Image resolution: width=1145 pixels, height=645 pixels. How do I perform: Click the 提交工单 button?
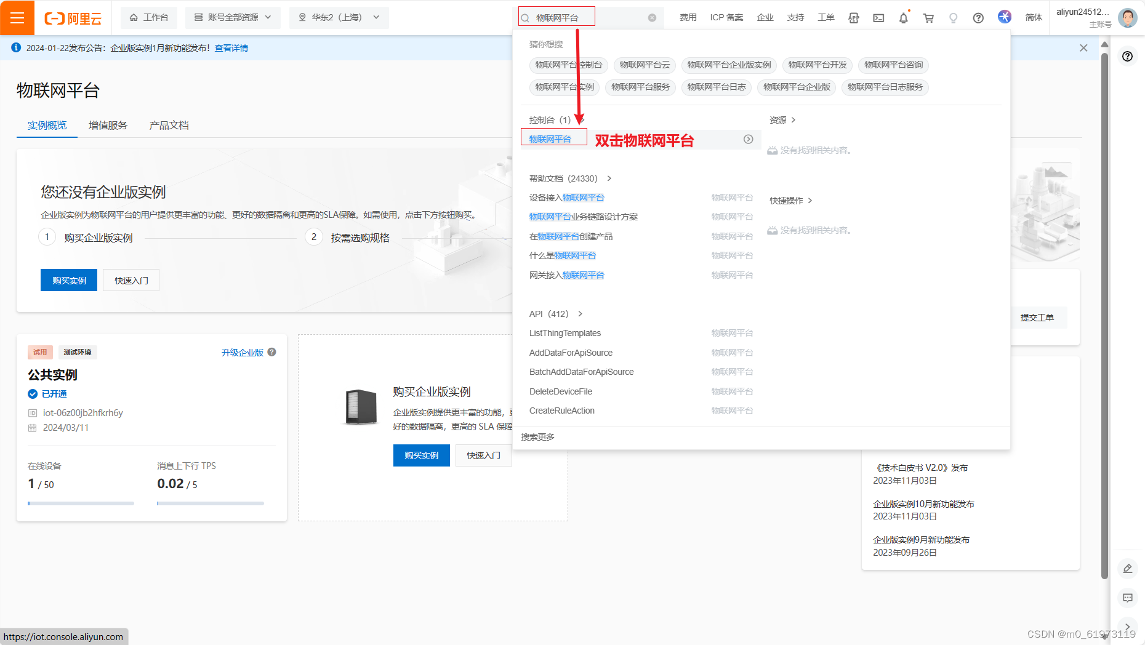1037,318
